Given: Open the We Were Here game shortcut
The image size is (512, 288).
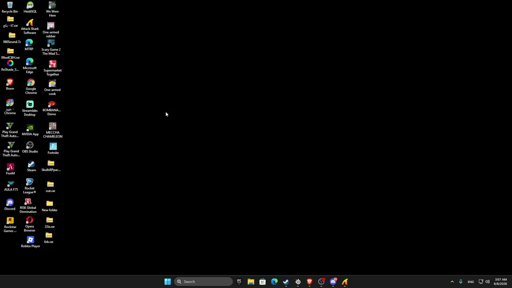Looking at the screenshot, I should 52,9.
